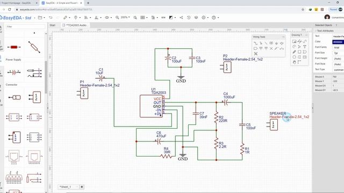Pick the red resistor symbol from library
The image size is (344, 193).
pyautogui.click(x=14, y=47)
